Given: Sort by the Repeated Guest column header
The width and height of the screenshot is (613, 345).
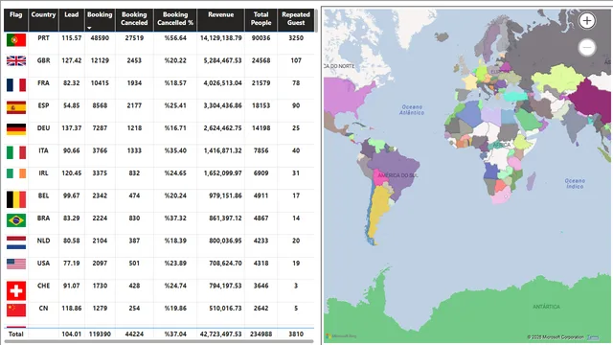Looking at the screenshot, I should tap(296, 19).
